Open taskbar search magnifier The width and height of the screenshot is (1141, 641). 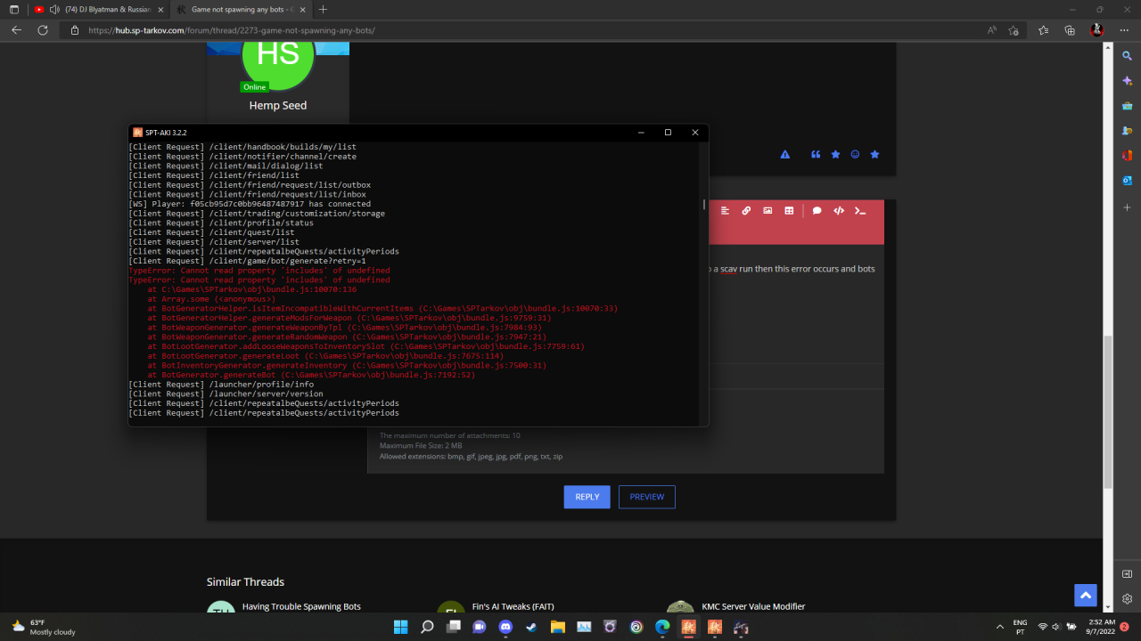[427, 627]
